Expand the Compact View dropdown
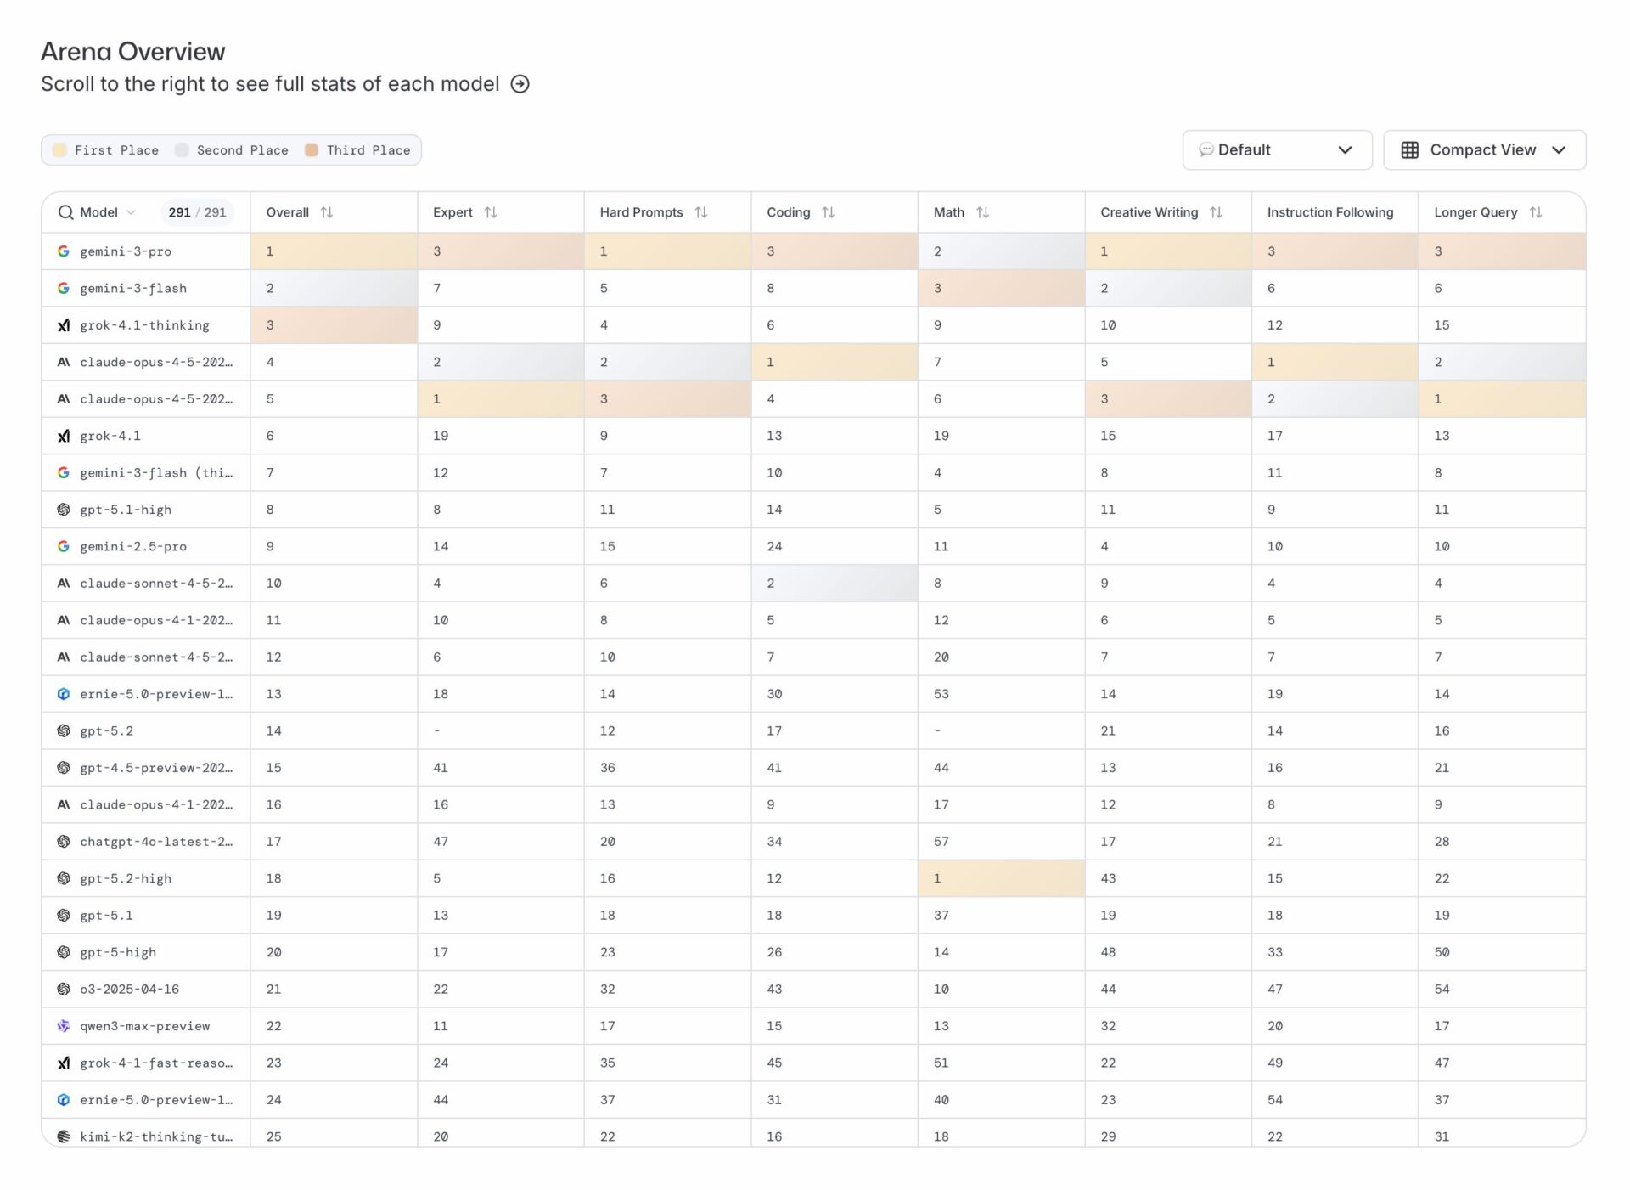 (x=1559, y=150)
